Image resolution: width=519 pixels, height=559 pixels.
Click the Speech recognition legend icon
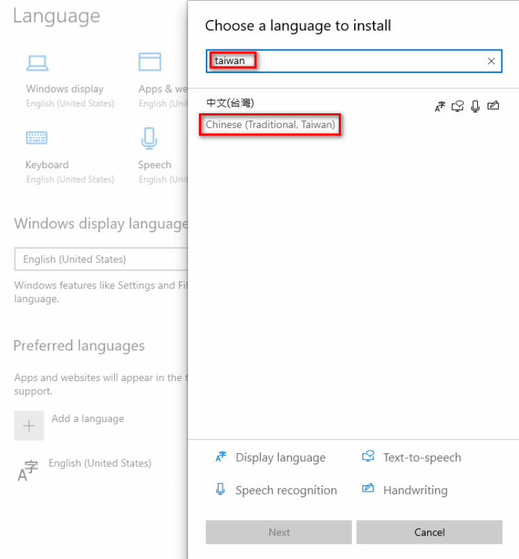pos(221,489)
